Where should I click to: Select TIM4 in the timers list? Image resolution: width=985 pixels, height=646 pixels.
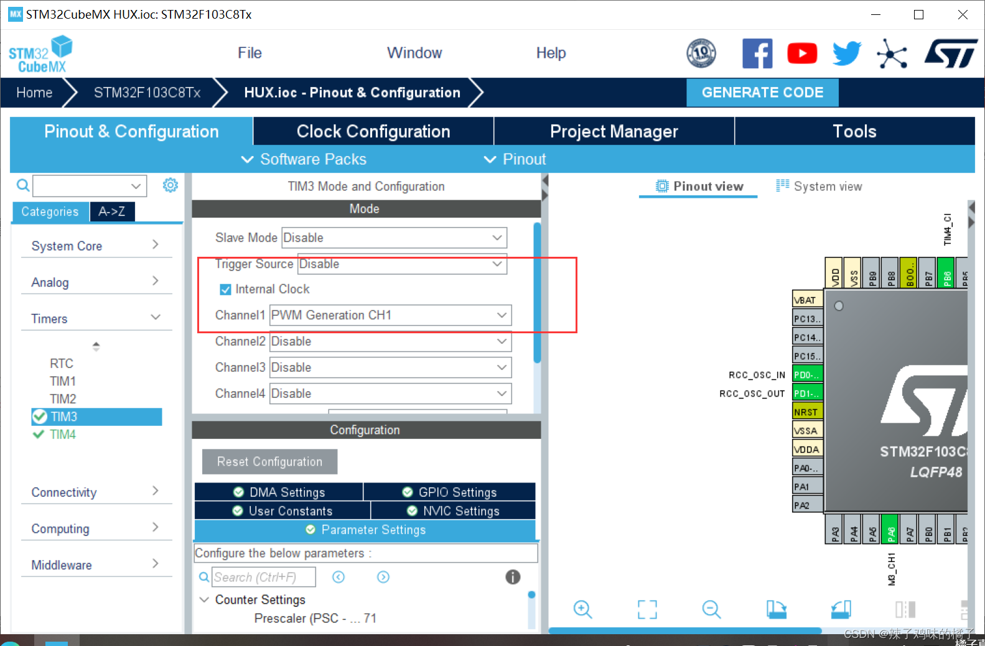coord(63,434)
